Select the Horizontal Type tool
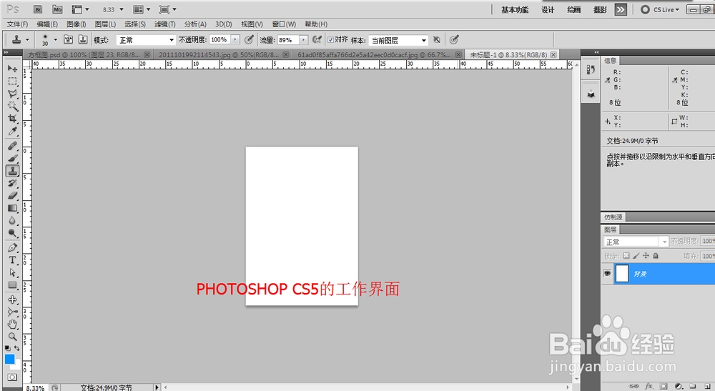Screen dimensions: 715x391 click(x=12, y=259)
